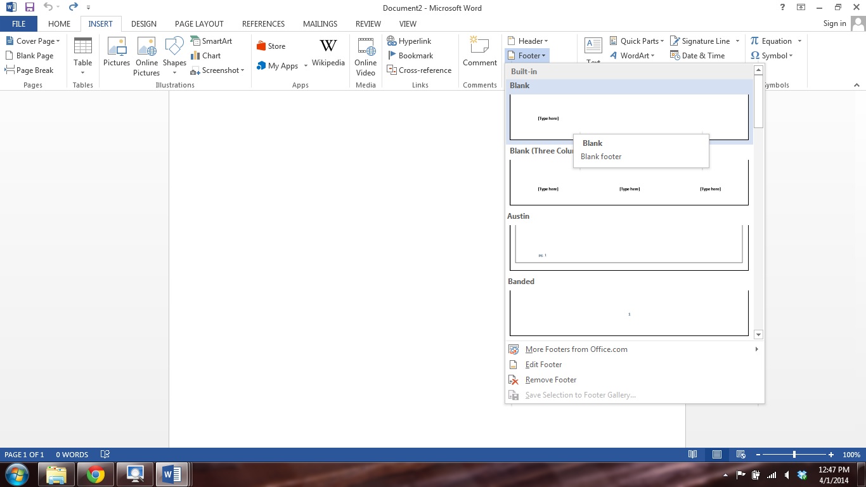Open Word Help question mark
The height and width of the screenshot is (487, 866).
tap(783, 8)
